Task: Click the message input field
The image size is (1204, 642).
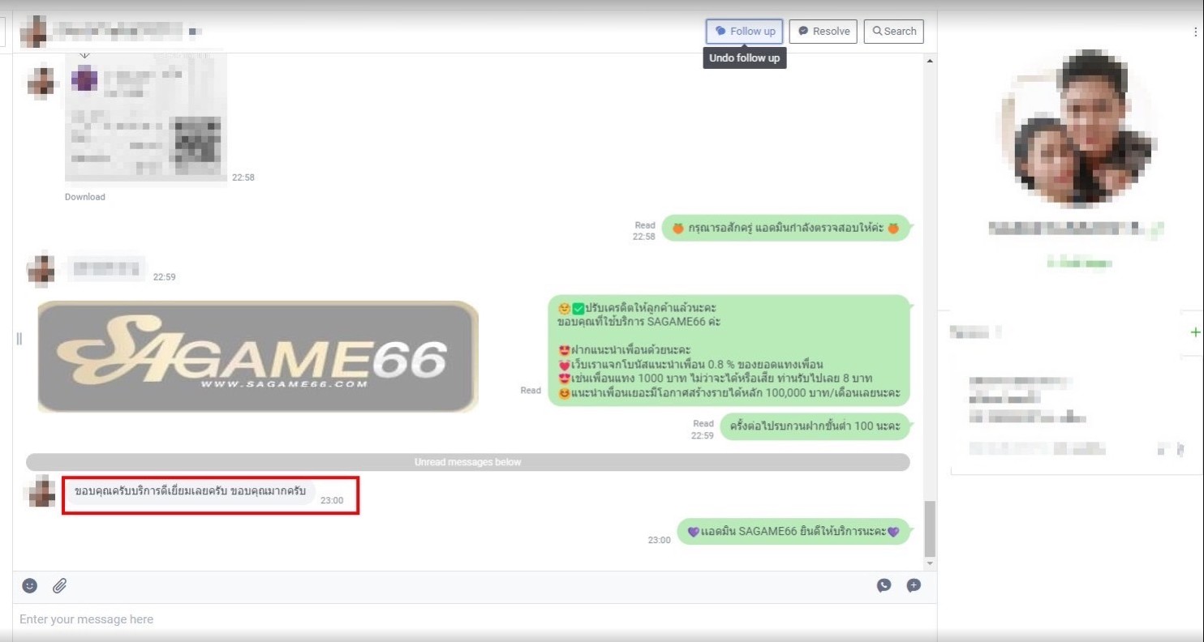Action: click(471, 619)
